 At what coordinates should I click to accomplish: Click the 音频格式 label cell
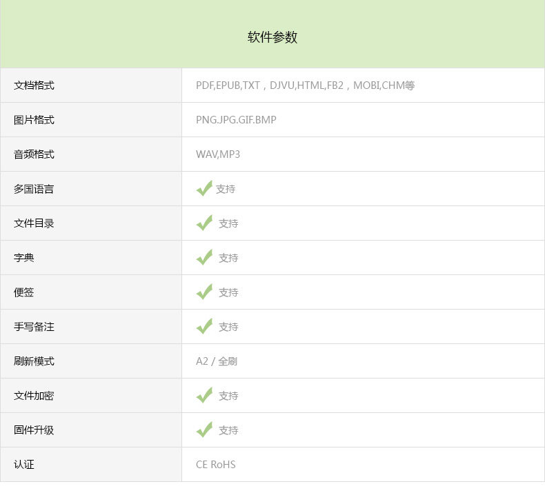tap(34, 154)
